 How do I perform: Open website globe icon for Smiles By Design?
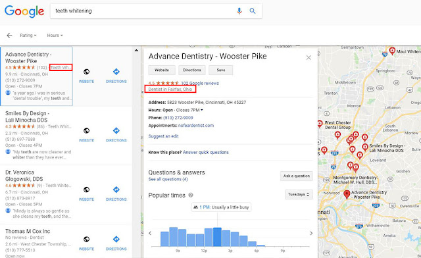coord(86,130)
